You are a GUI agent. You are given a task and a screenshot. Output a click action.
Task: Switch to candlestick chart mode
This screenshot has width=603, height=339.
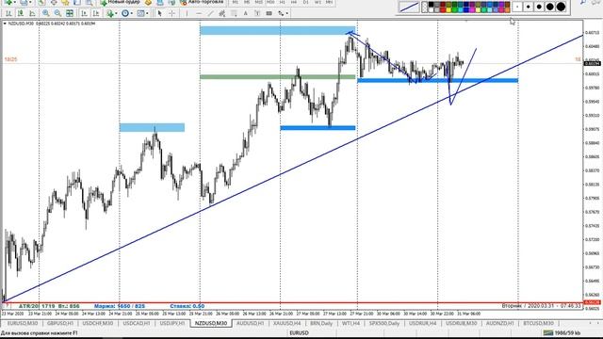(21, 13)
